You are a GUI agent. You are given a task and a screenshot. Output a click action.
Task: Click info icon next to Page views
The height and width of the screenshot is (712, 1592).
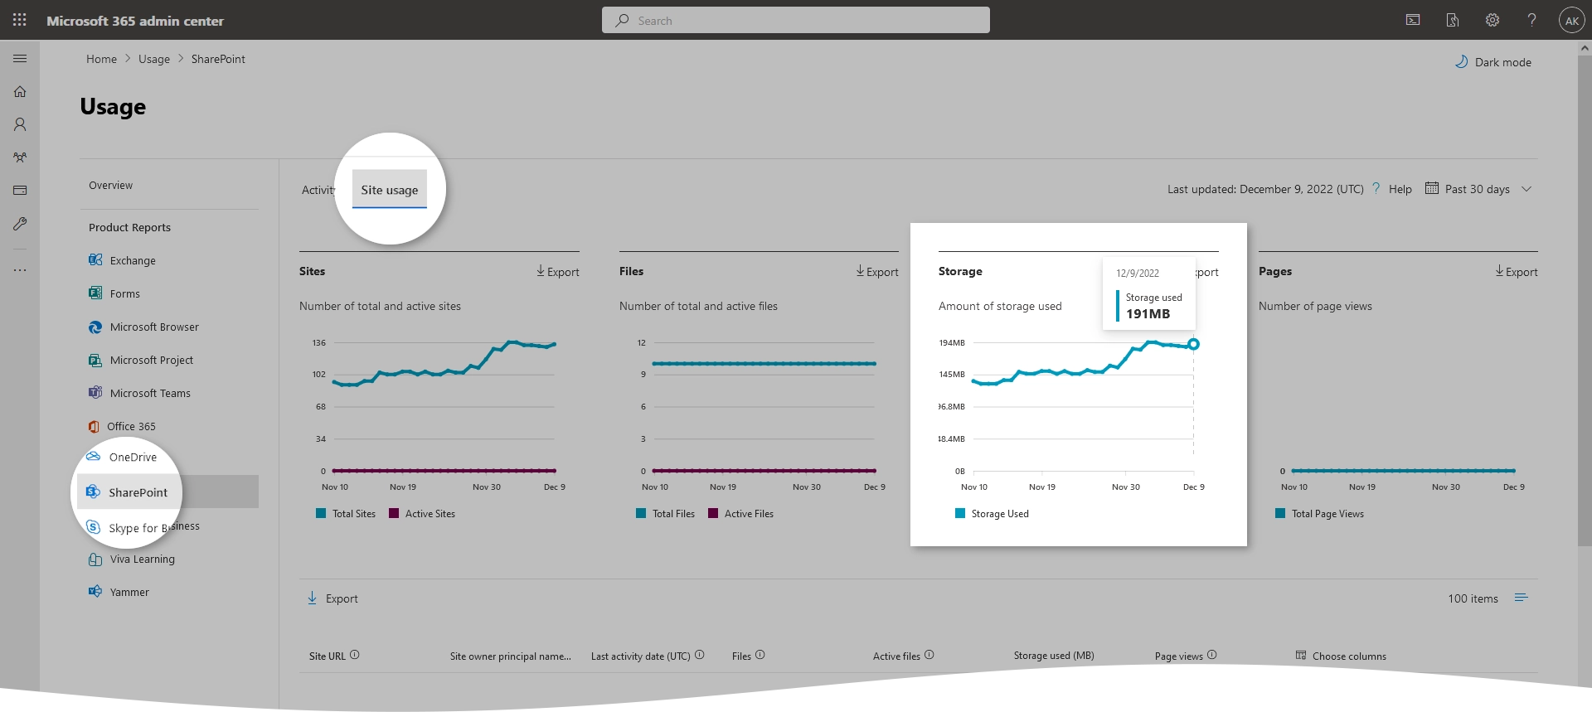click(x=1212, y=655)
